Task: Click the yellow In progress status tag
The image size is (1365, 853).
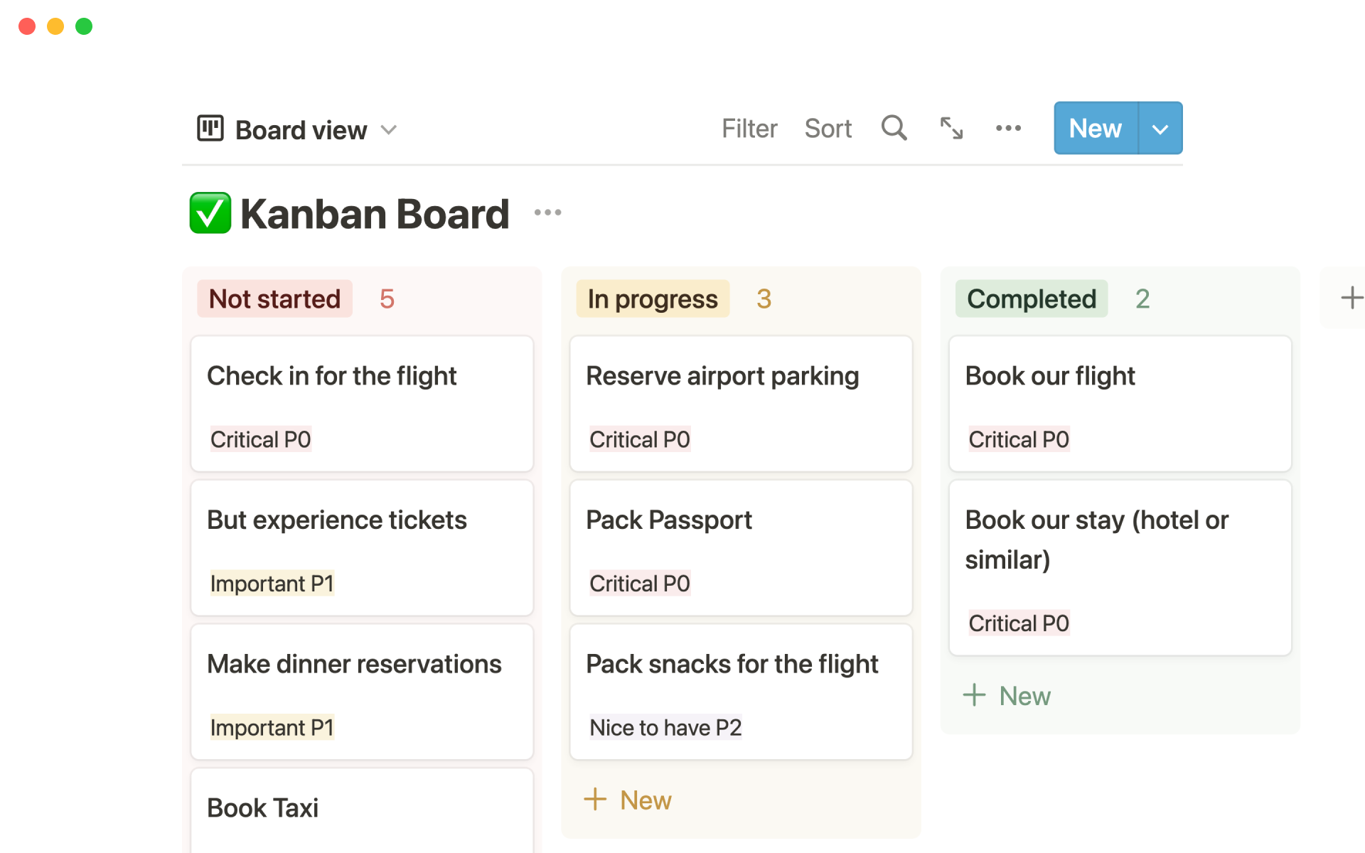Action: [653, 299]
